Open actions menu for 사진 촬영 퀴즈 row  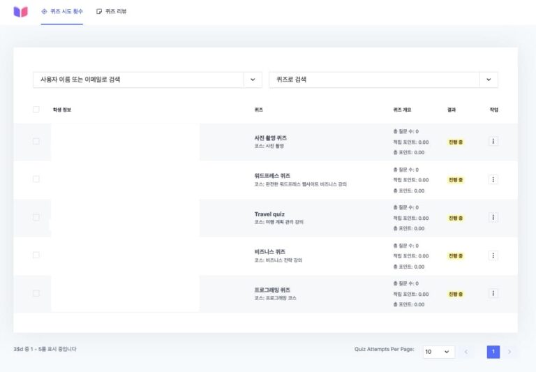point(493,142)
